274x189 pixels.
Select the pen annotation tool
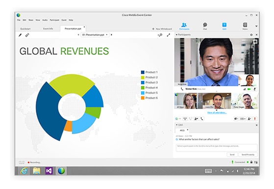(x=20, y=35)
